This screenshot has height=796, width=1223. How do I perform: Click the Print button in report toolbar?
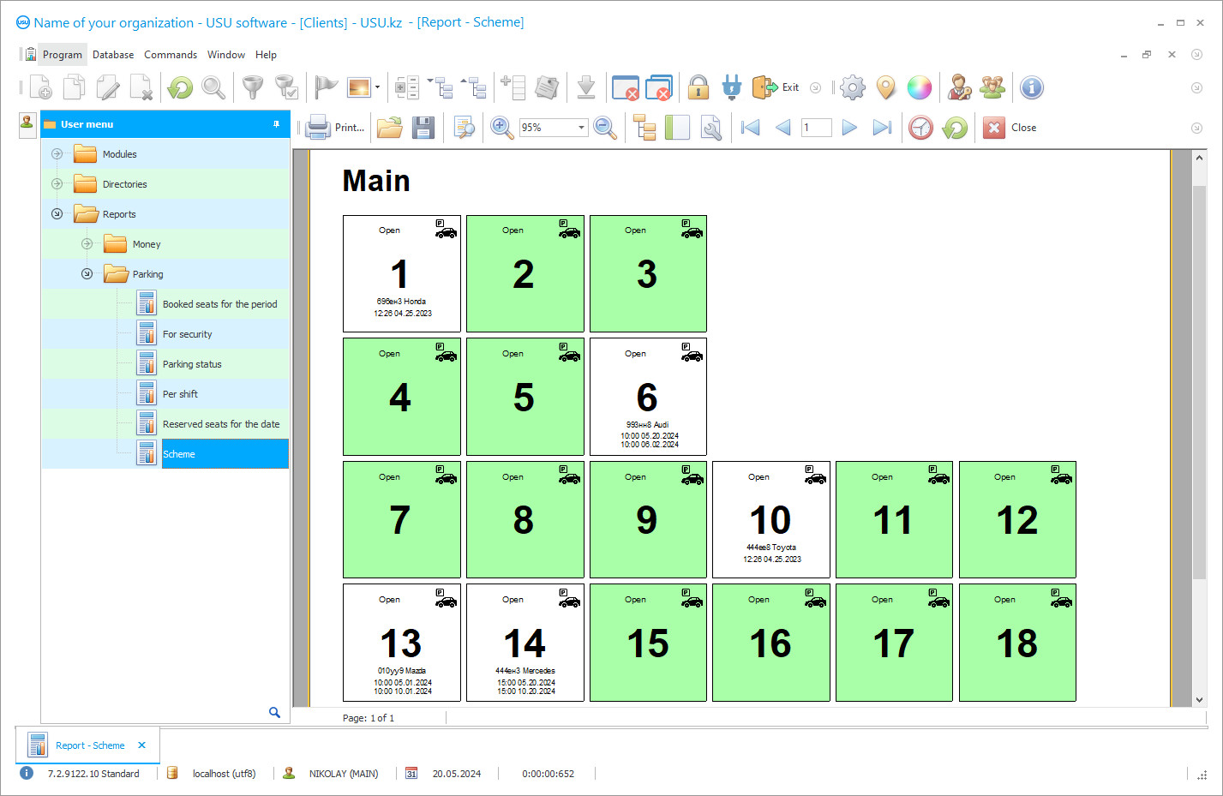tap(335, 128)
